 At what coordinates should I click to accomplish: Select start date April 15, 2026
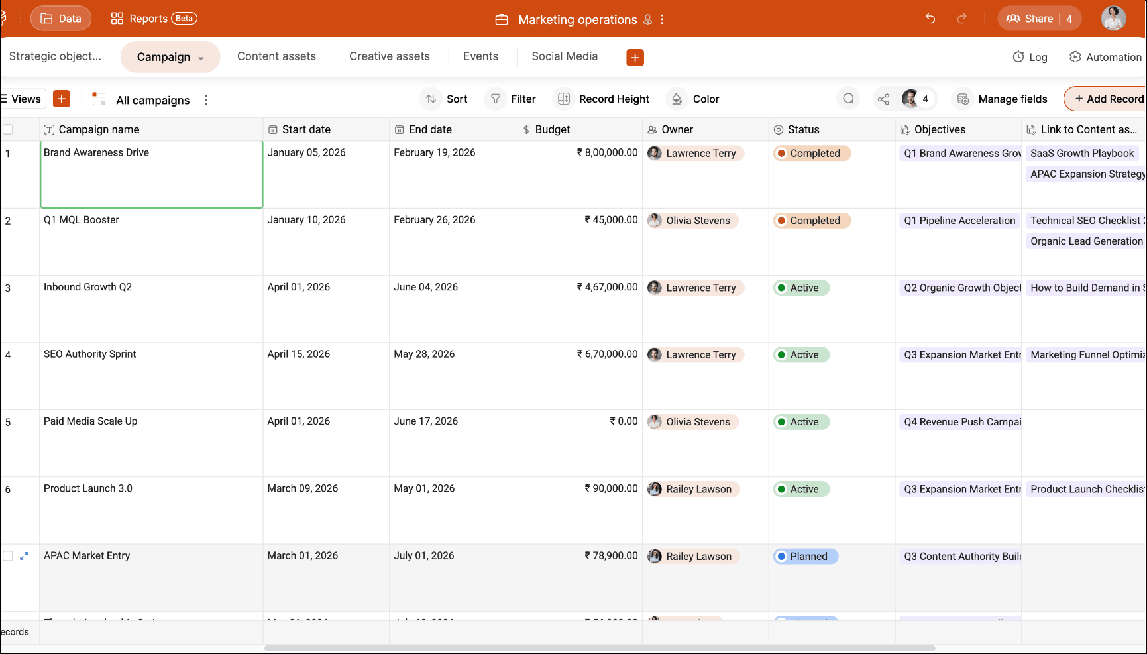[326, 376]
